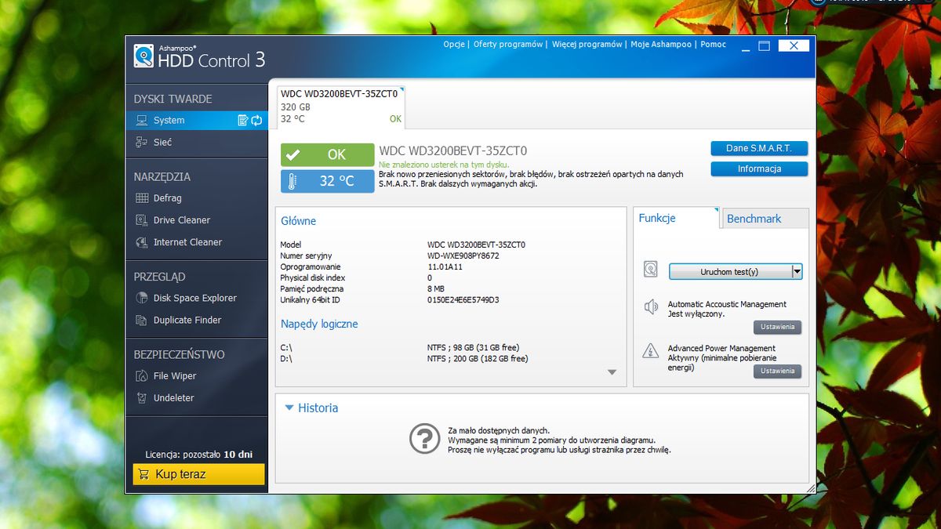Click the DYSKI TWARDE sidebar heading
Viewport: 941px width, 529px height.
[173, 99]
